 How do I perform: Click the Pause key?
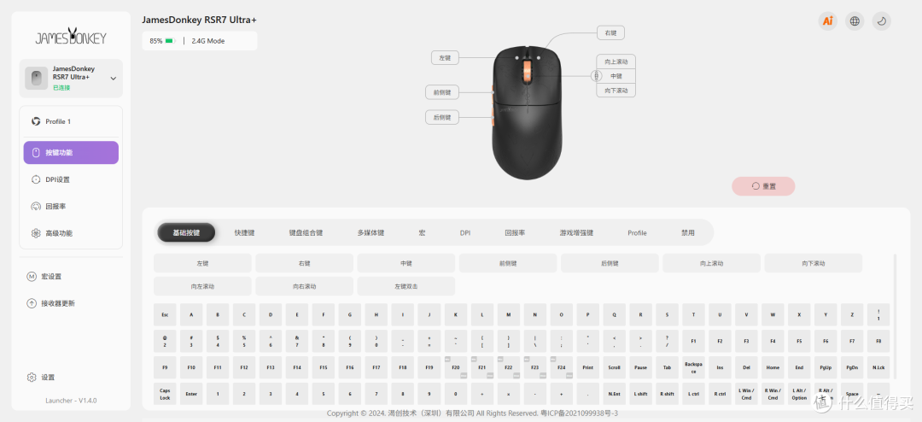tap(640, 367)
